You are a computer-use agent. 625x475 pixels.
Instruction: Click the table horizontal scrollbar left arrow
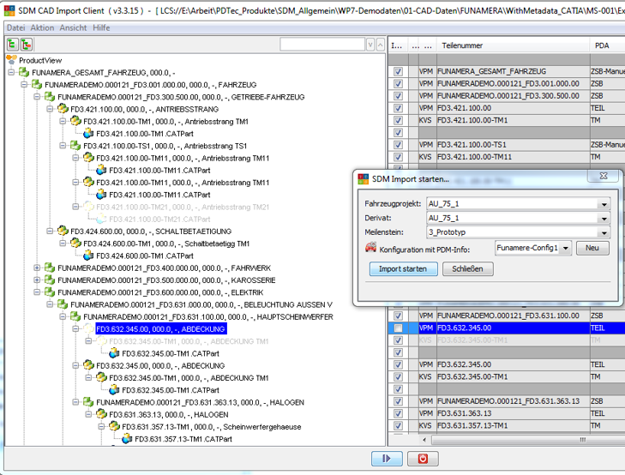[424, 440]
